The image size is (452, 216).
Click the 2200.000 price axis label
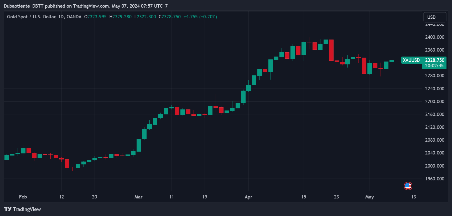click(435, 102)
